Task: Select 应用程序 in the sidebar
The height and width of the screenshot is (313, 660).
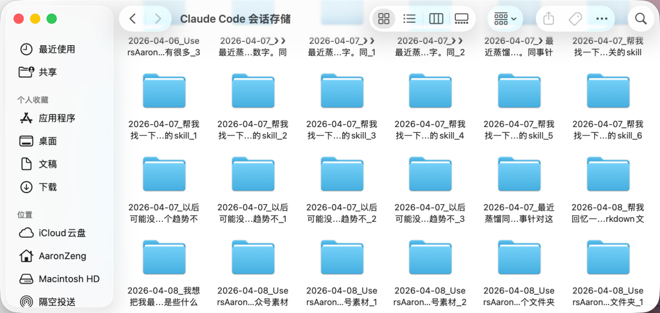Action: pos(56,118)
